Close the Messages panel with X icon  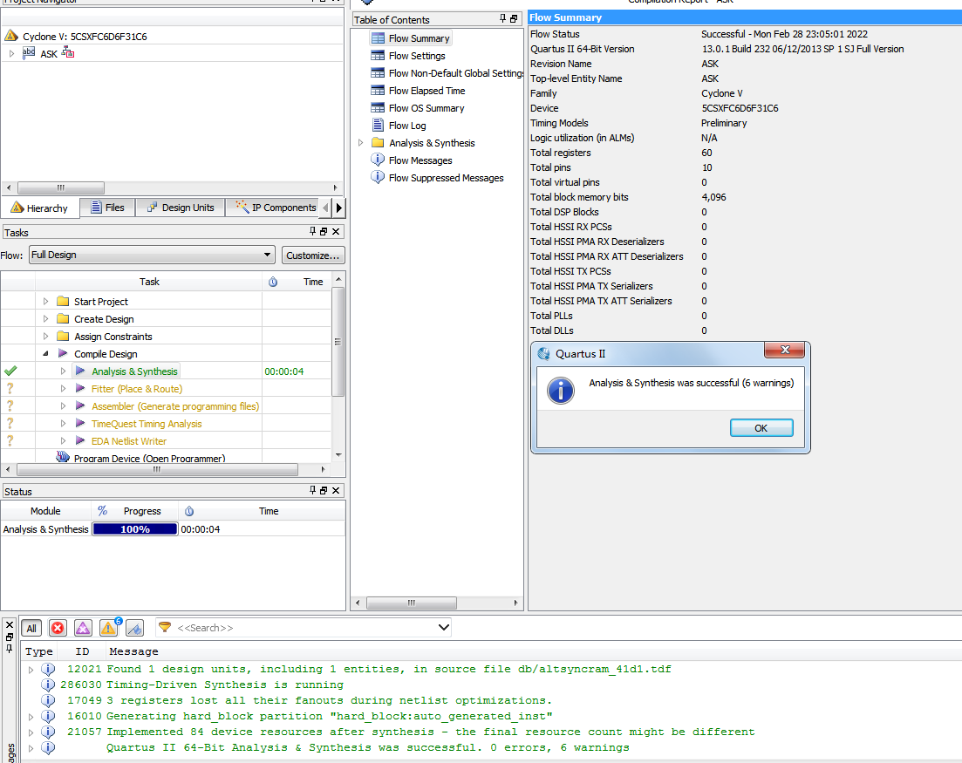10,624
